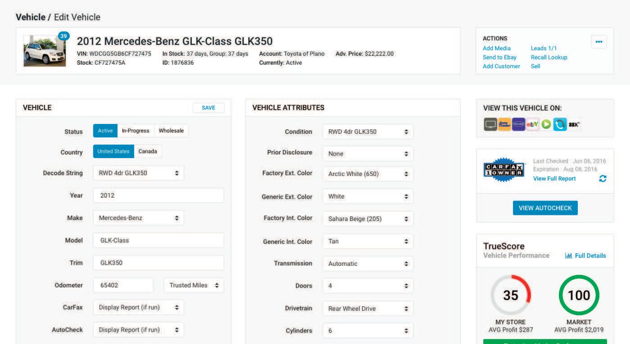Open the Doors dropdown

(368, 286)
